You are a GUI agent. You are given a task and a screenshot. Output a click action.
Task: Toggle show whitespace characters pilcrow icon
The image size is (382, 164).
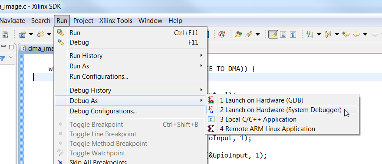coord(293,35)
